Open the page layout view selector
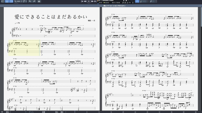 (25, 1)
